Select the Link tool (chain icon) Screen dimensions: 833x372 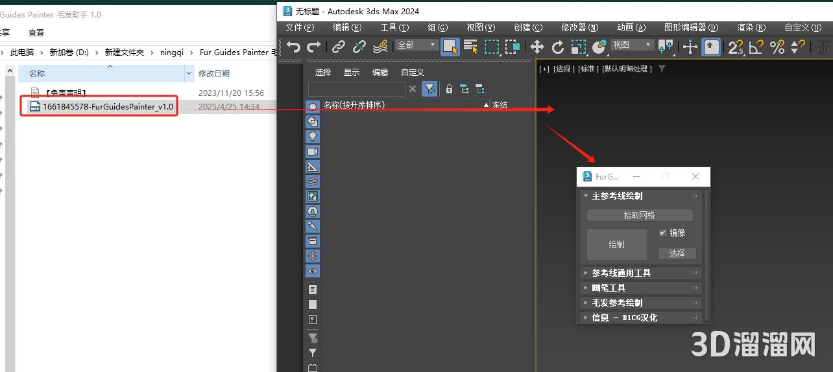click(339, 47)
